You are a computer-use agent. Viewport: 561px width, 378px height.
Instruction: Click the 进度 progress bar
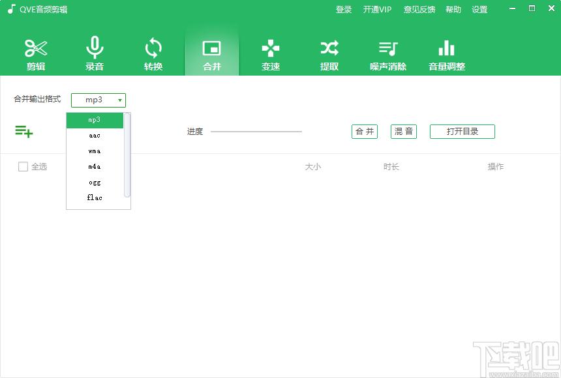pos(256,132)
